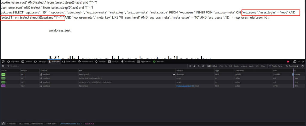Image resolution: width=306 pixels, height=126 pixels.
Task: Open the network search magnifier
Action: coord(199,66)
